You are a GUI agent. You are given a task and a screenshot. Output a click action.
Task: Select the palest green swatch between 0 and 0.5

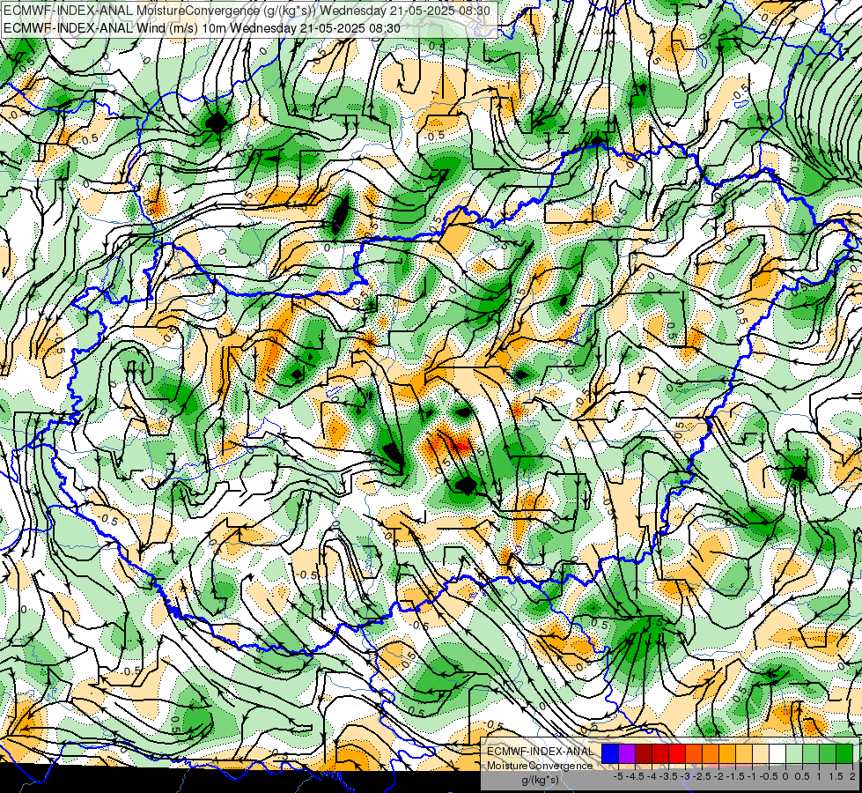[794, 754]
